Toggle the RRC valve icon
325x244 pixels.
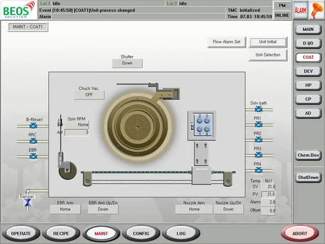[33, 141]
